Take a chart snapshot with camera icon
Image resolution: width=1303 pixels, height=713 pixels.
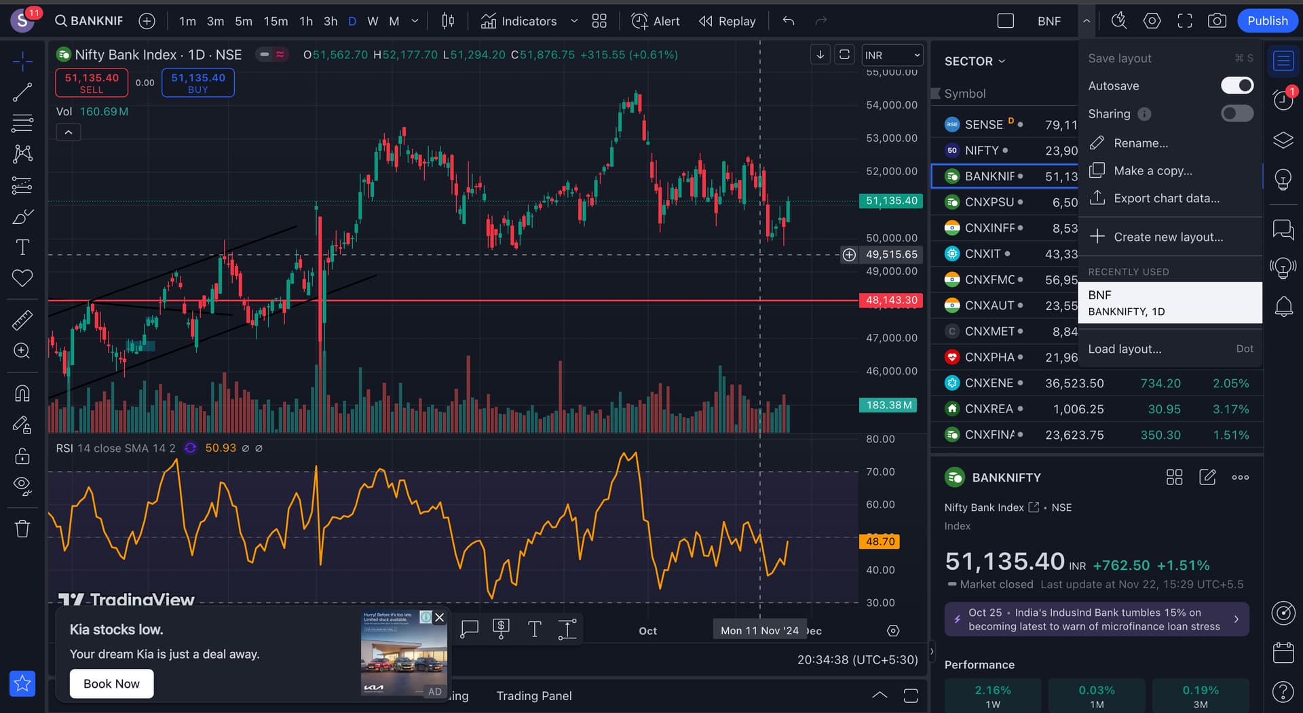[1217, 21]
